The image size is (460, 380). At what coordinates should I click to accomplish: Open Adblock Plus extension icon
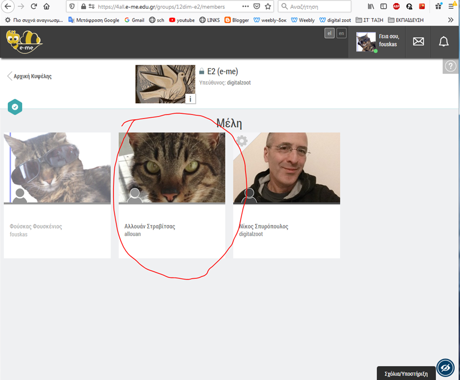click(x=396, y=6)
